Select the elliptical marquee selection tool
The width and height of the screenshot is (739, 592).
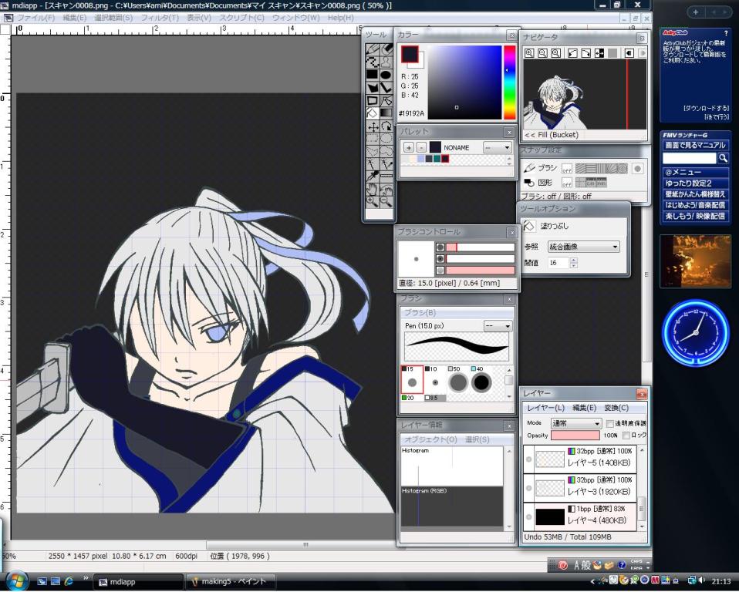(x=386, y=139)
